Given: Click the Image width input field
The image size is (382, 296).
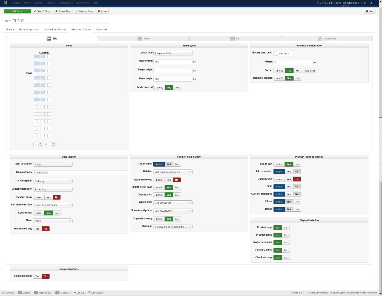Looking at the screenshot, I should 173,62.
